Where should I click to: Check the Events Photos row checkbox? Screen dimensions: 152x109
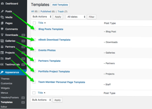34,50
